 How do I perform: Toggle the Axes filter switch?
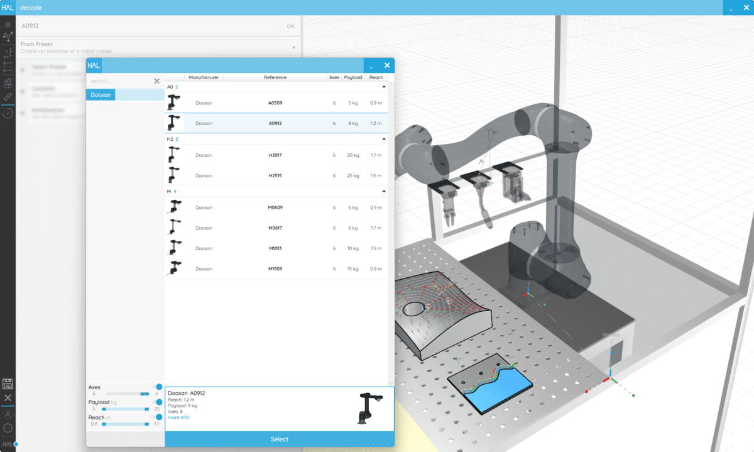[x=159, y=387]
